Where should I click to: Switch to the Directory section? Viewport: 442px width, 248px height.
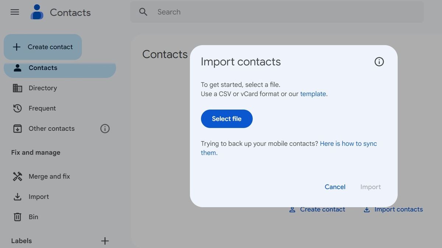42,88
